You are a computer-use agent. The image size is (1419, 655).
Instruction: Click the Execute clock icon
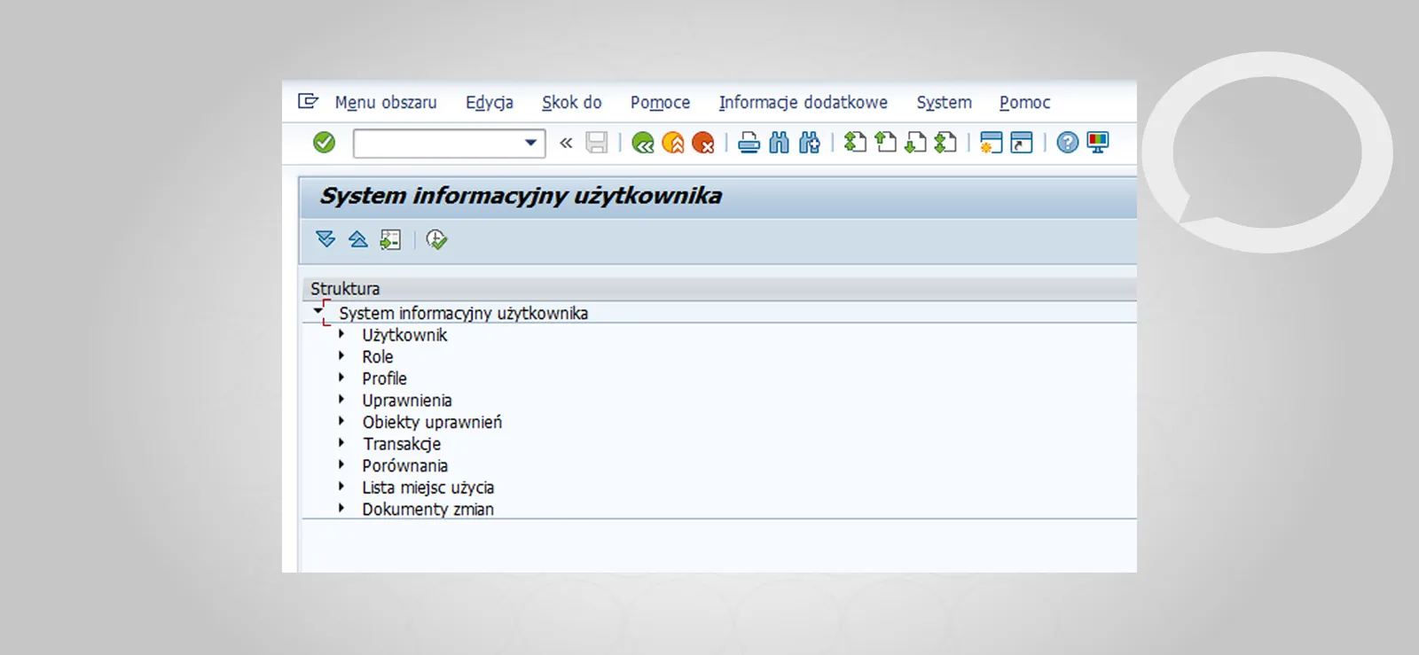point(436,239)
